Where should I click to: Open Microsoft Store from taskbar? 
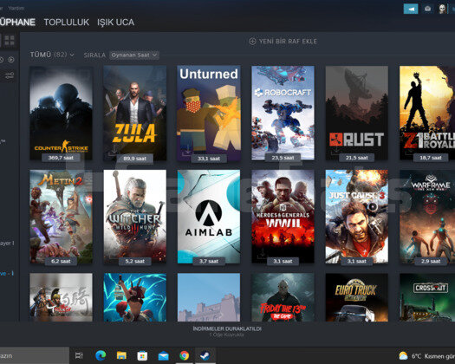coord(142,355)
